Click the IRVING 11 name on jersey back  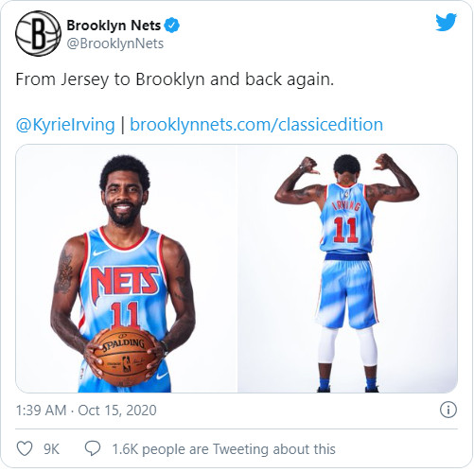pos(345,223)
